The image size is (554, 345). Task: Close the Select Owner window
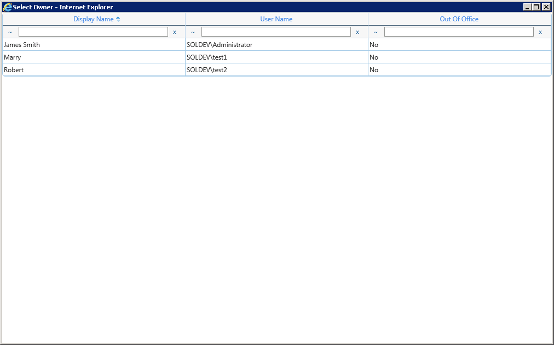pyautogui.click(x=546, y=7)
